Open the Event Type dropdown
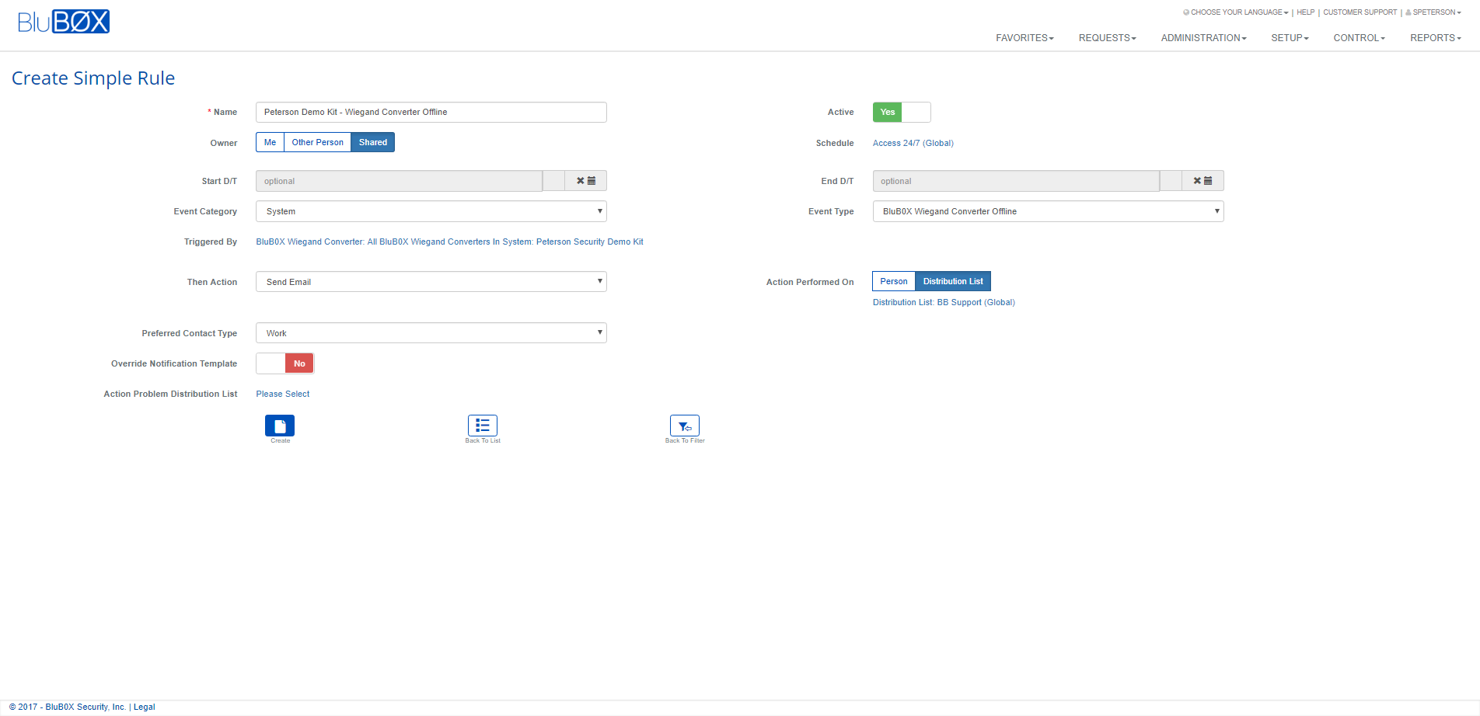The height and width of the screenshot is (716, 1480). coord(1047,210)
